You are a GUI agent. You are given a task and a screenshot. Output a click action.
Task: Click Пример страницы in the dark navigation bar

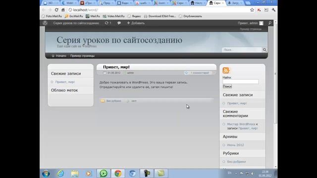pos(82,56)
